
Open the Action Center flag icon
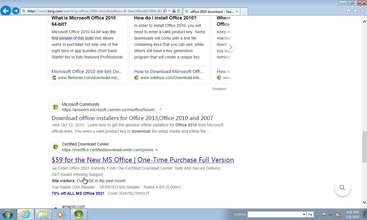click(324, 215)
